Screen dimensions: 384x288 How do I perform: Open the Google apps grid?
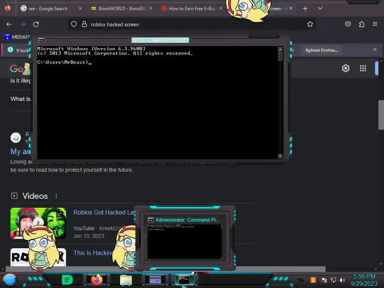[x=363, y=68]
